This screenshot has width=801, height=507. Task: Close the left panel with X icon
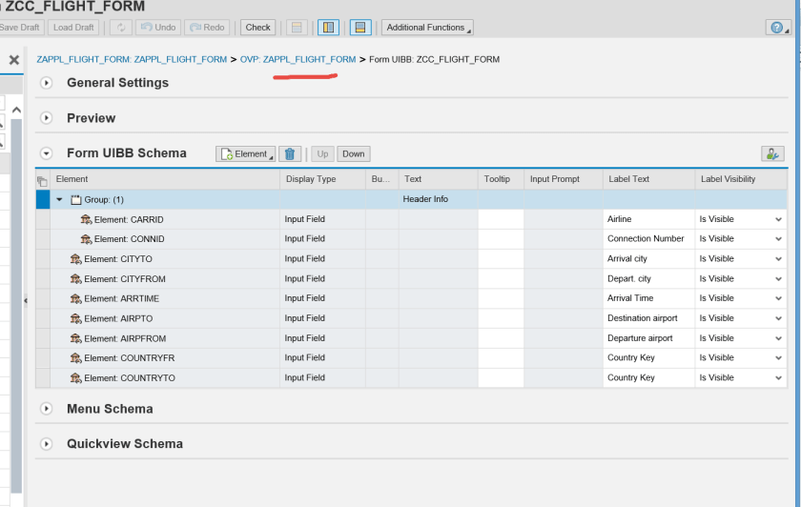click(x=14, y=60)
